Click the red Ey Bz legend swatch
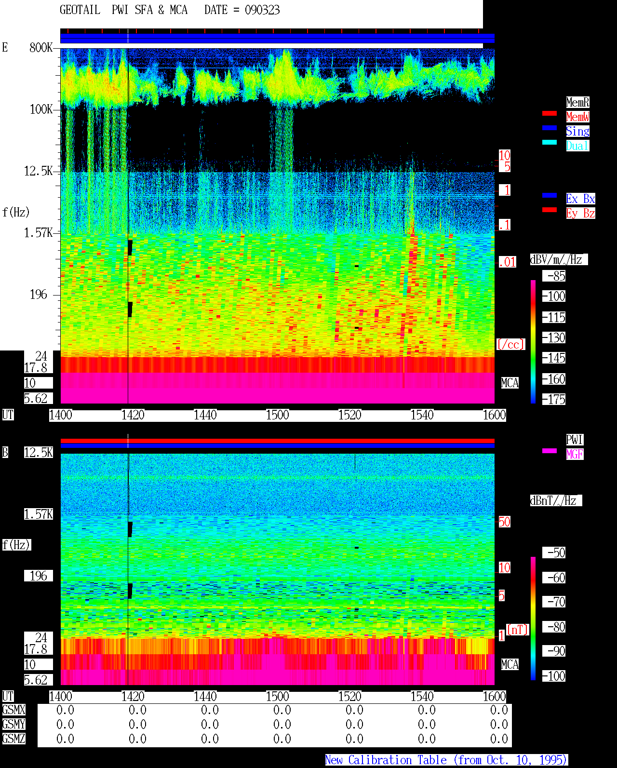Screen dimensions: 617x768 pyautogui.click(x=550, y=210)
